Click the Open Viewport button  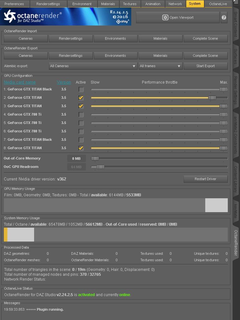click(x=178, y=17)
